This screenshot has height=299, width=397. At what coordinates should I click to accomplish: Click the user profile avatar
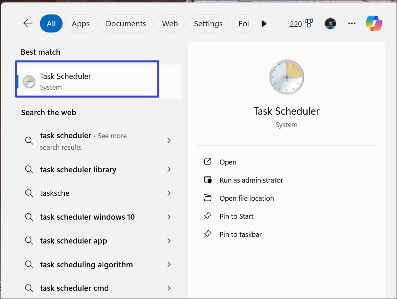pos(330,23)
